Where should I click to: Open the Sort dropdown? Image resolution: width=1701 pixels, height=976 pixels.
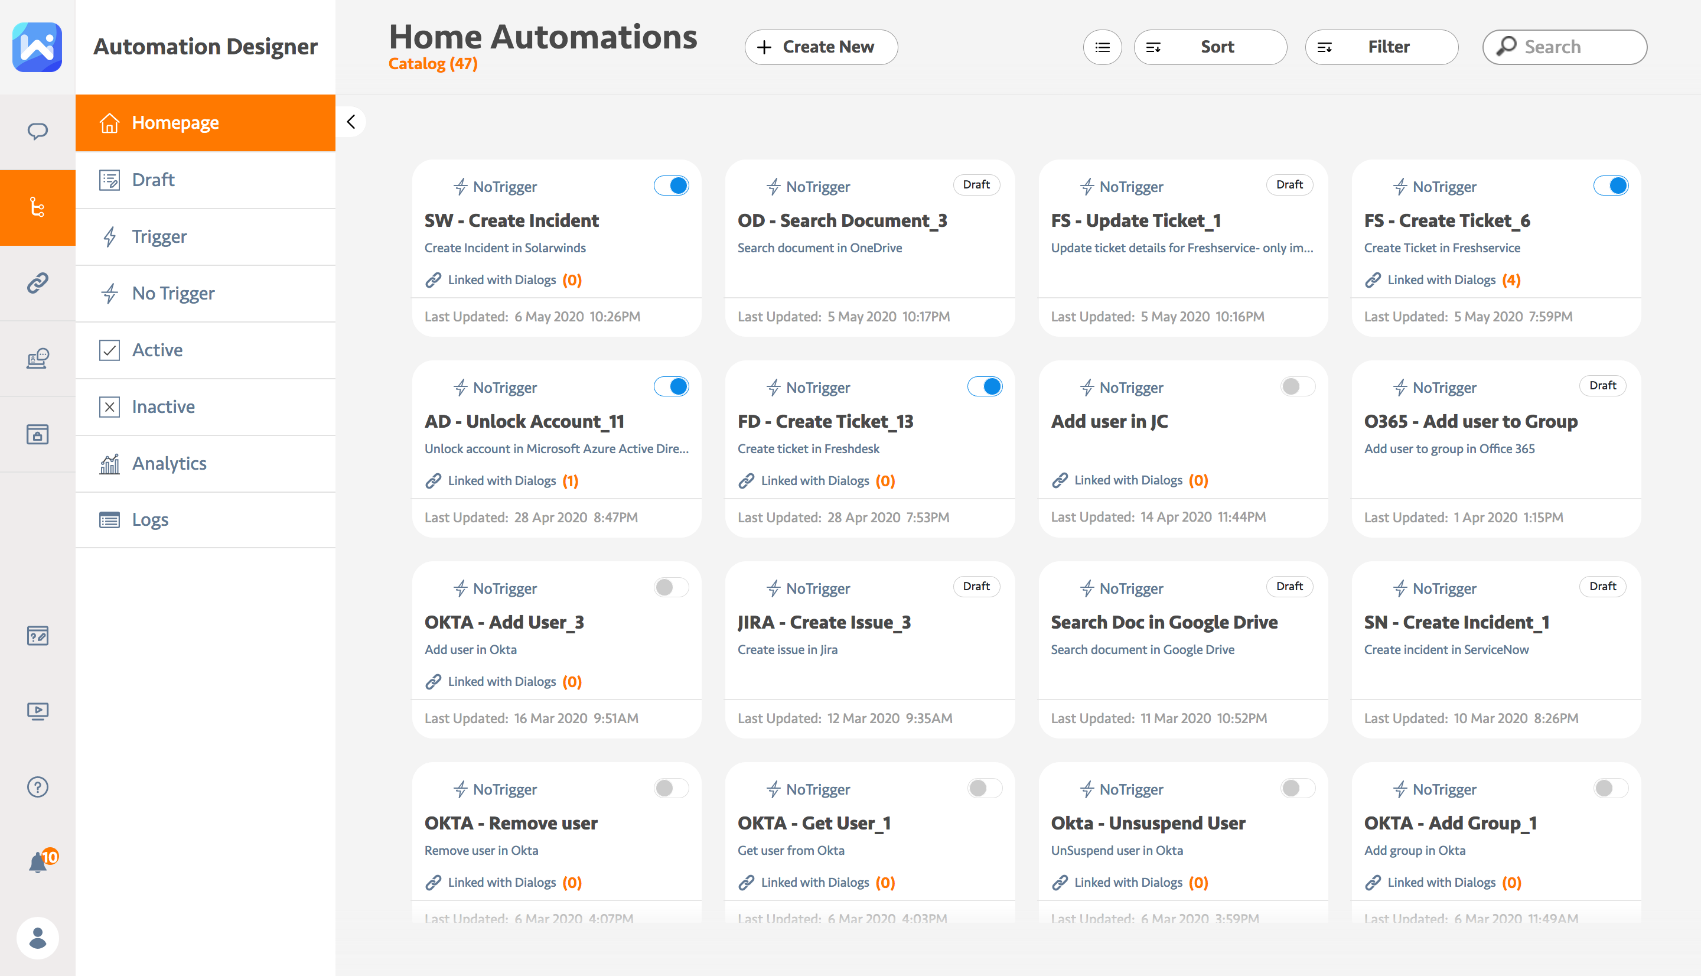[x=1210, y=47]
